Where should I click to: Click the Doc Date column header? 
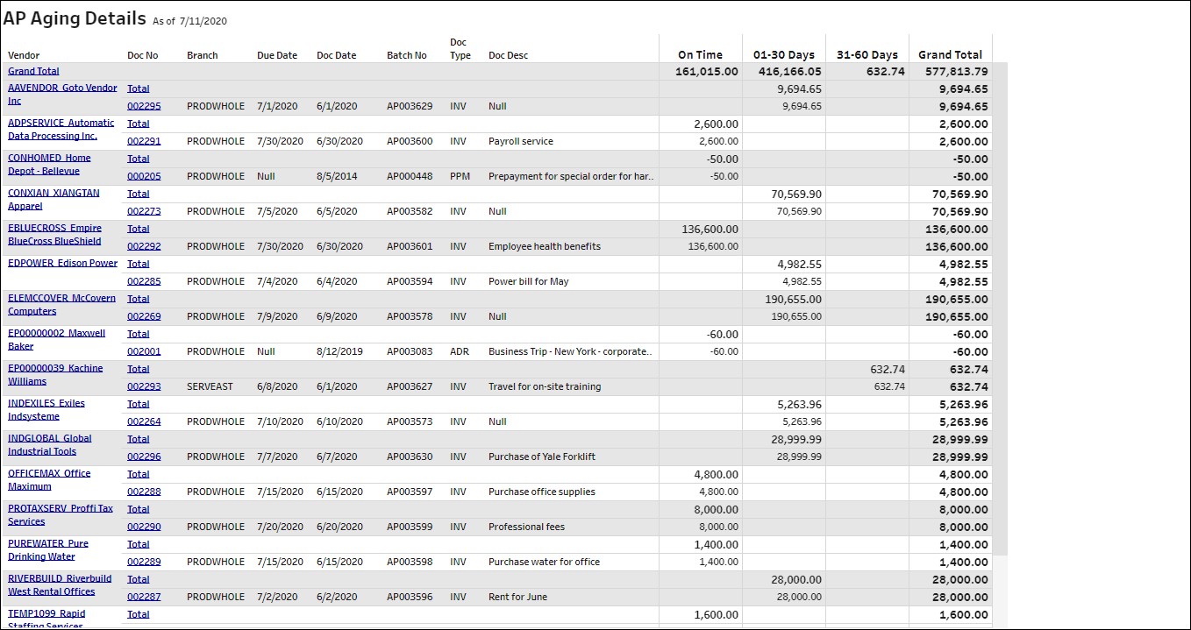337,55
